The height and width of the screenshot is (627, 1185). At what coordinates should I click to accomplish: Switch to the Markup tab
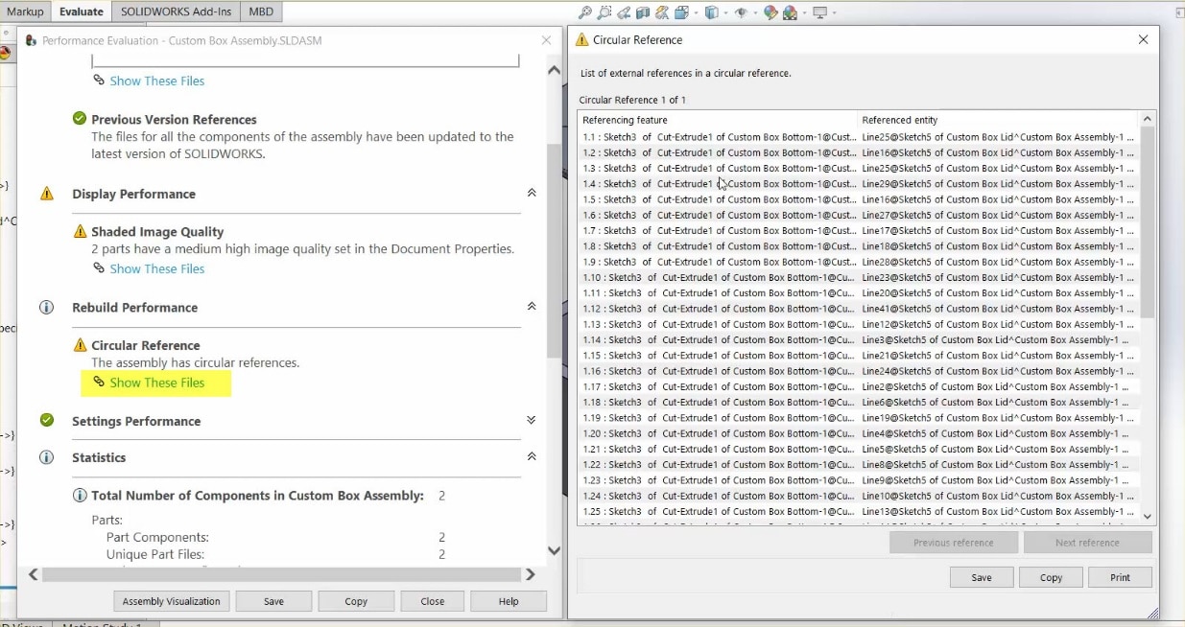(x=25, y=12)
